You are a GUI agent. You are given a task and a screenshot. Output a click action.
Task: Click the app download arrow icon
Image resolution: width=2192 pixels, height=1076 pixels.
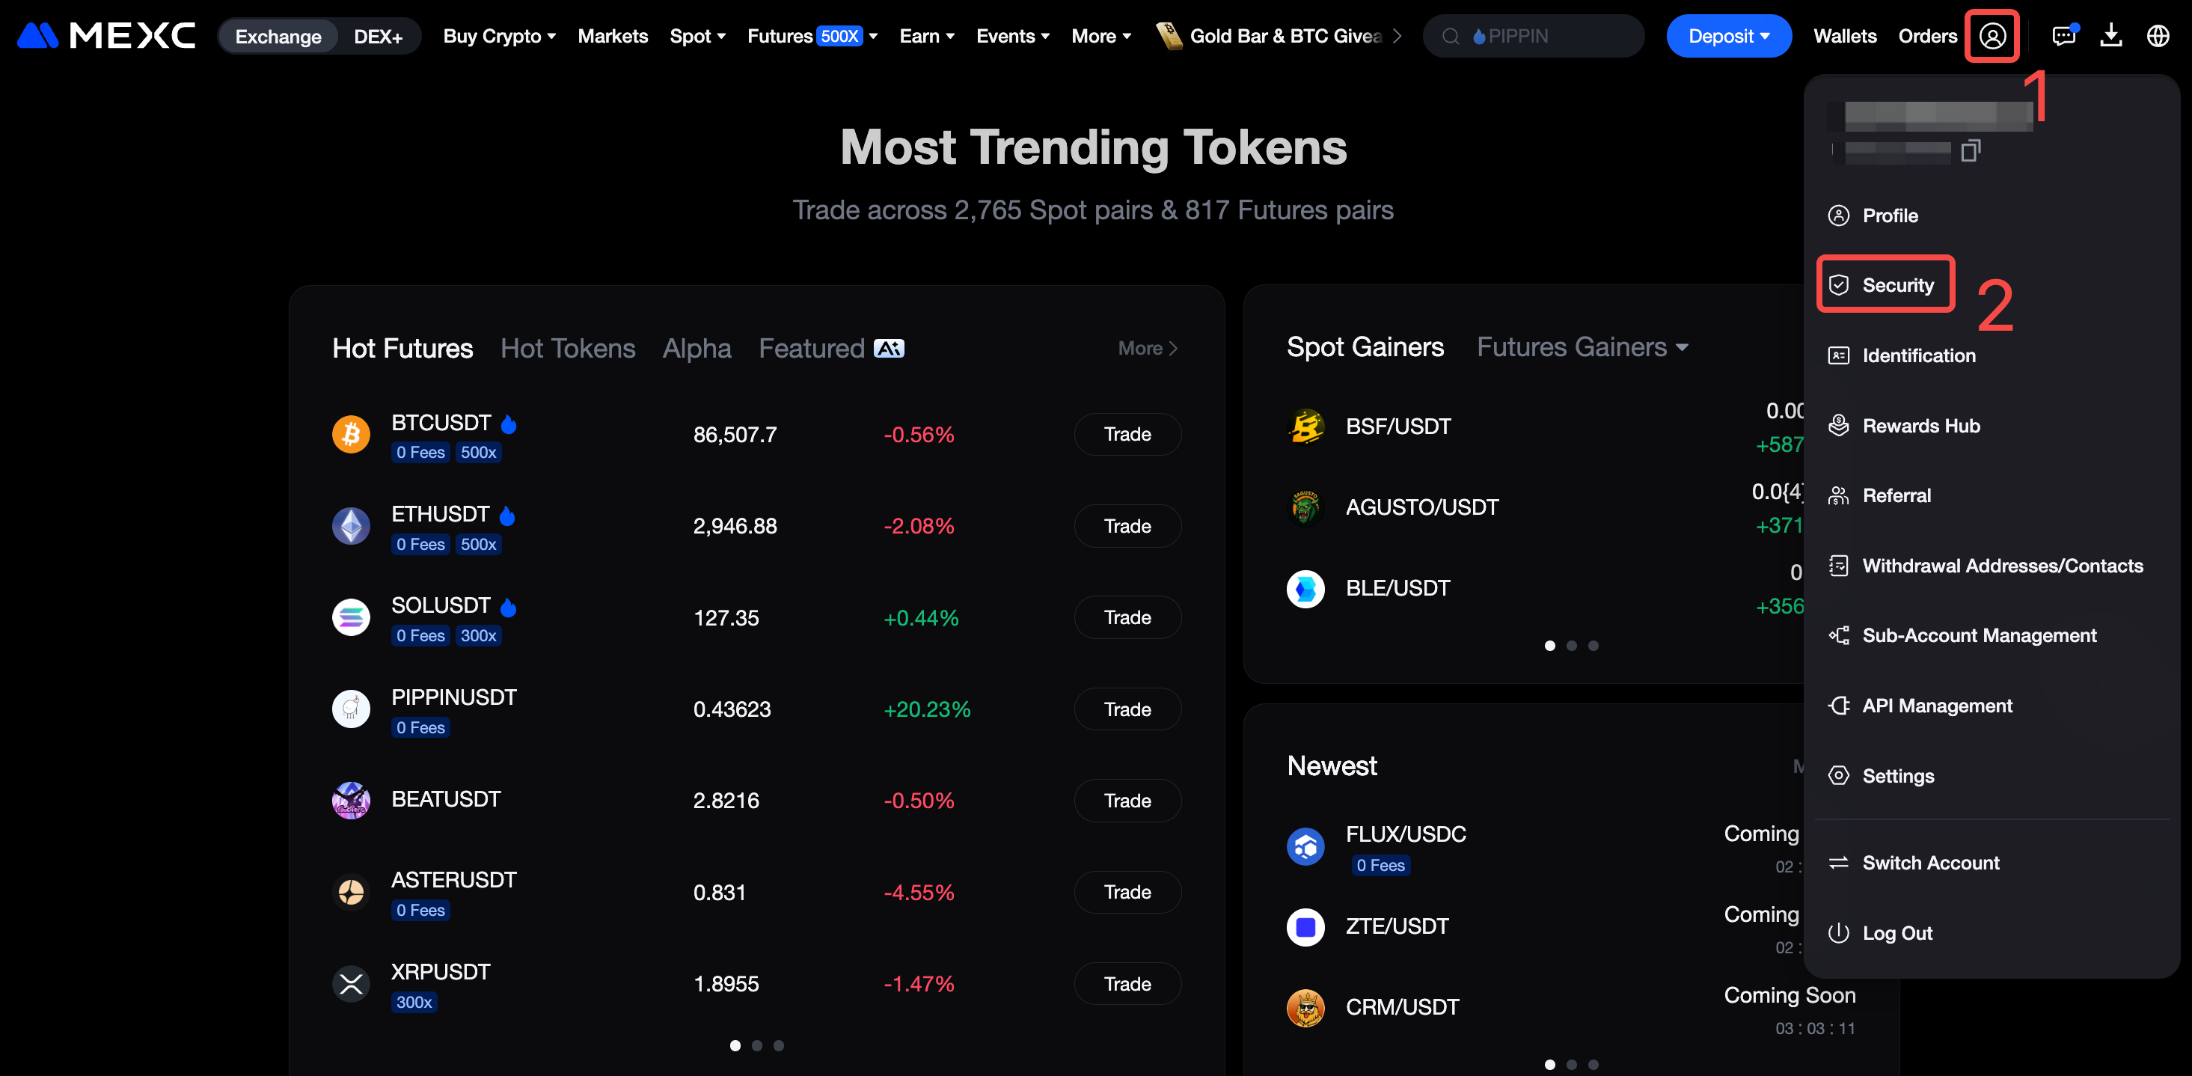(x=2111, y=36)
